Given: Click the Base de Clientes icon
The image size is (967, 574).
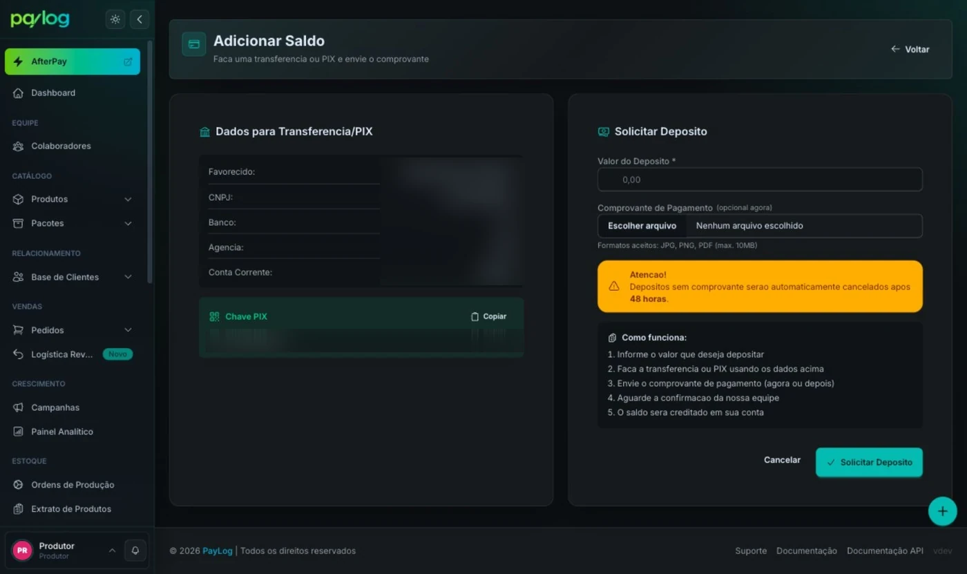Looking at the screenshot, I should 18,277.
